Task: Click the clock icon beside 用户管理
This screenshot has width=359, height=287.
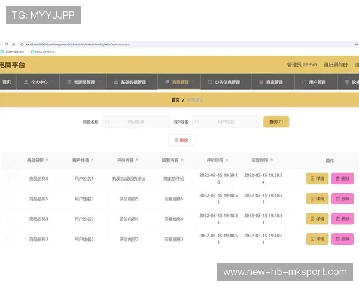Action: click(304, 82)
